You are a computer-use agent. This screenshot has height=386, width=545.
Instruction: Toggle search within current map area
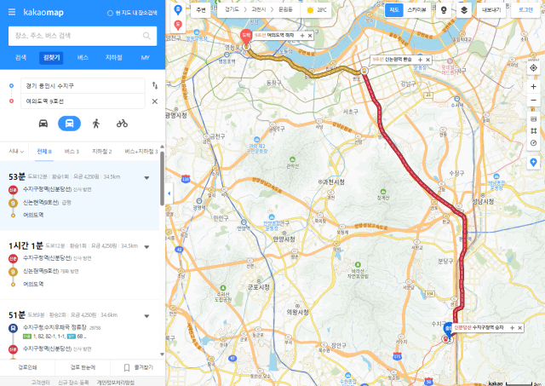tap(132, 13)
